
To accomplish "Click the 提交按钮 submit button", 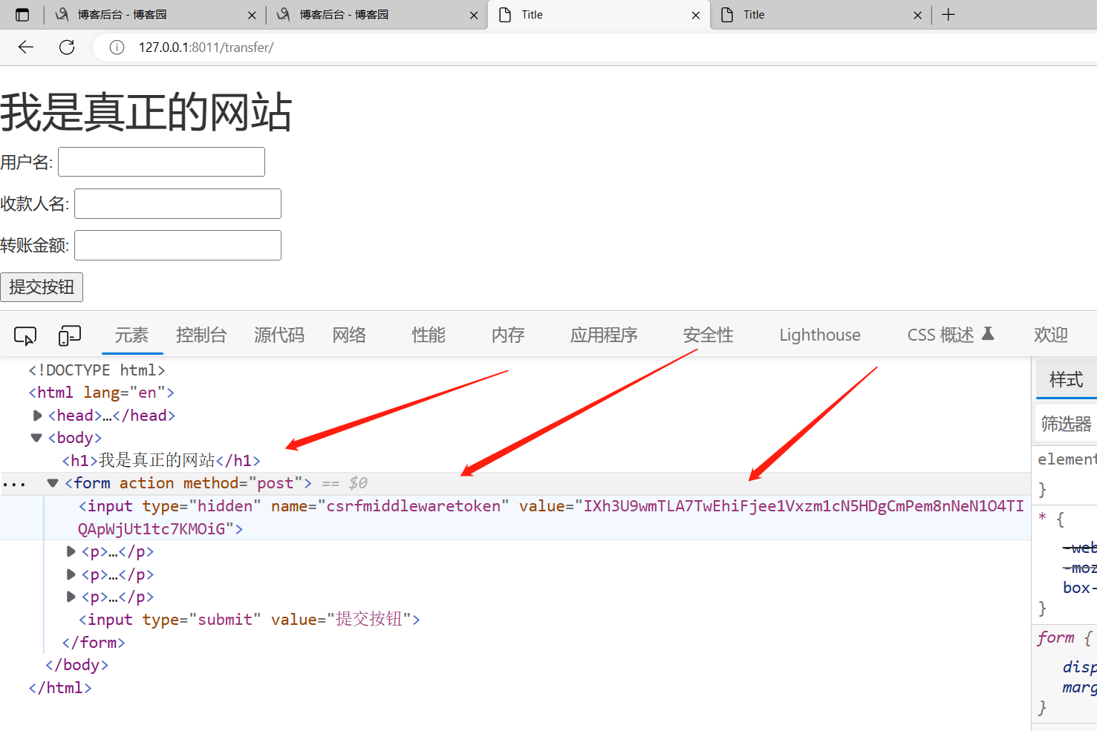I will (x=42, y=287).
